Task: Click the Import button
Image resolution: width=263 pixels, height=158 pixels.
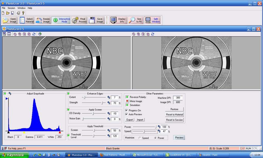Action: pos(140,120)
